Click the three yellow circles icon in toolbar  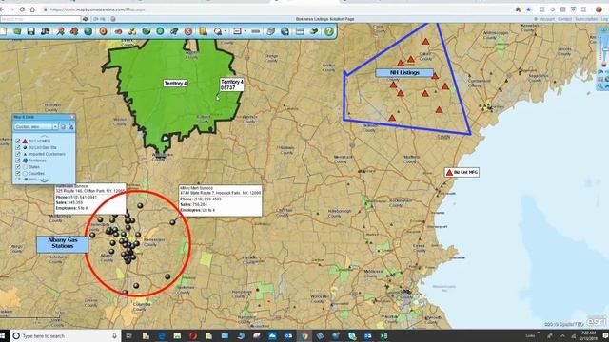[x=132, y=31]
